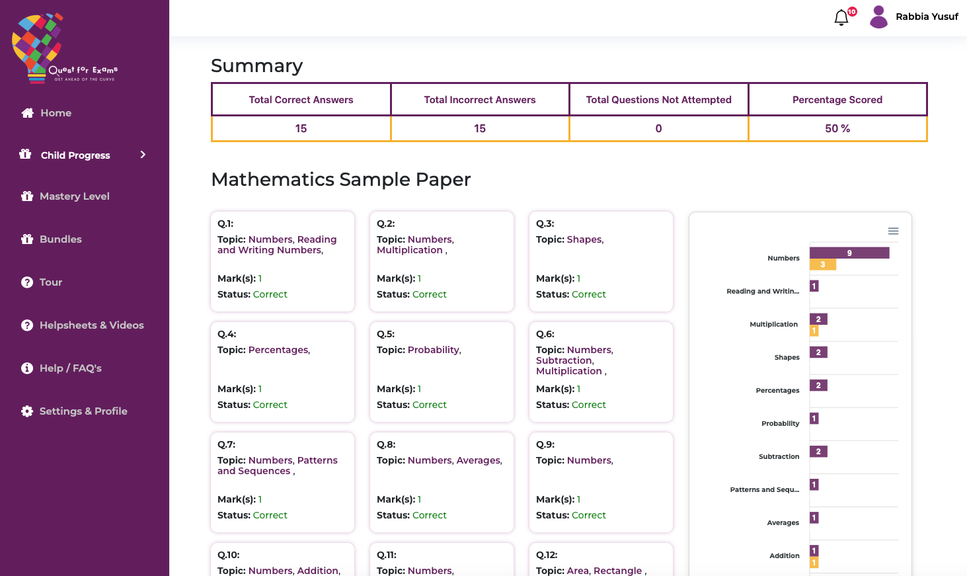This screenshot has height=576, width=967.
Task: Click the Q.1 question card
Action: [282, 261]
